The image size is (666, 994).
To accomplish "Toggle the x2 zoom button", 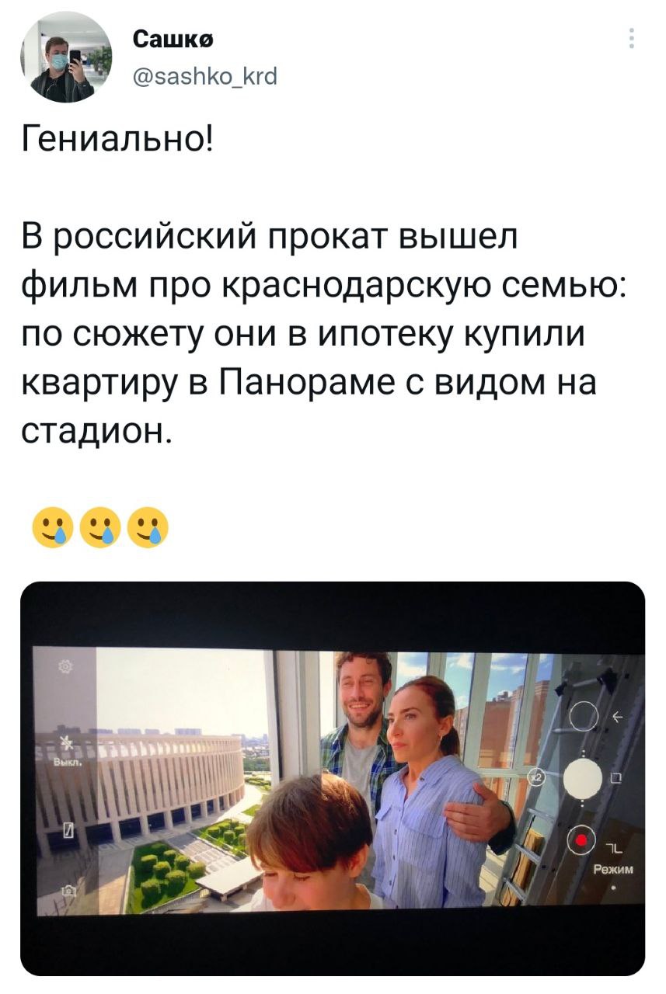I will tap(536, 777).
